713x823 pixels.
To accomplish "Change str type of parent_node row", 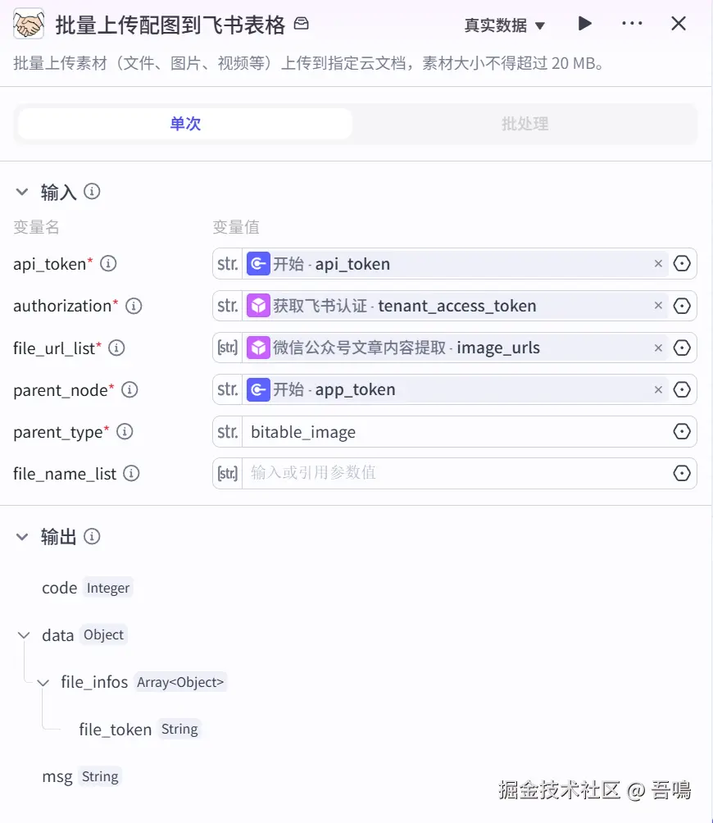I will tap(228, 389).
